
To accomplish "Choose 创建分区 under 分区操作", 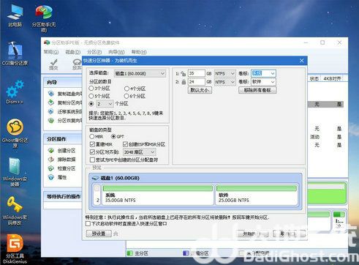I will pos(62,151).
